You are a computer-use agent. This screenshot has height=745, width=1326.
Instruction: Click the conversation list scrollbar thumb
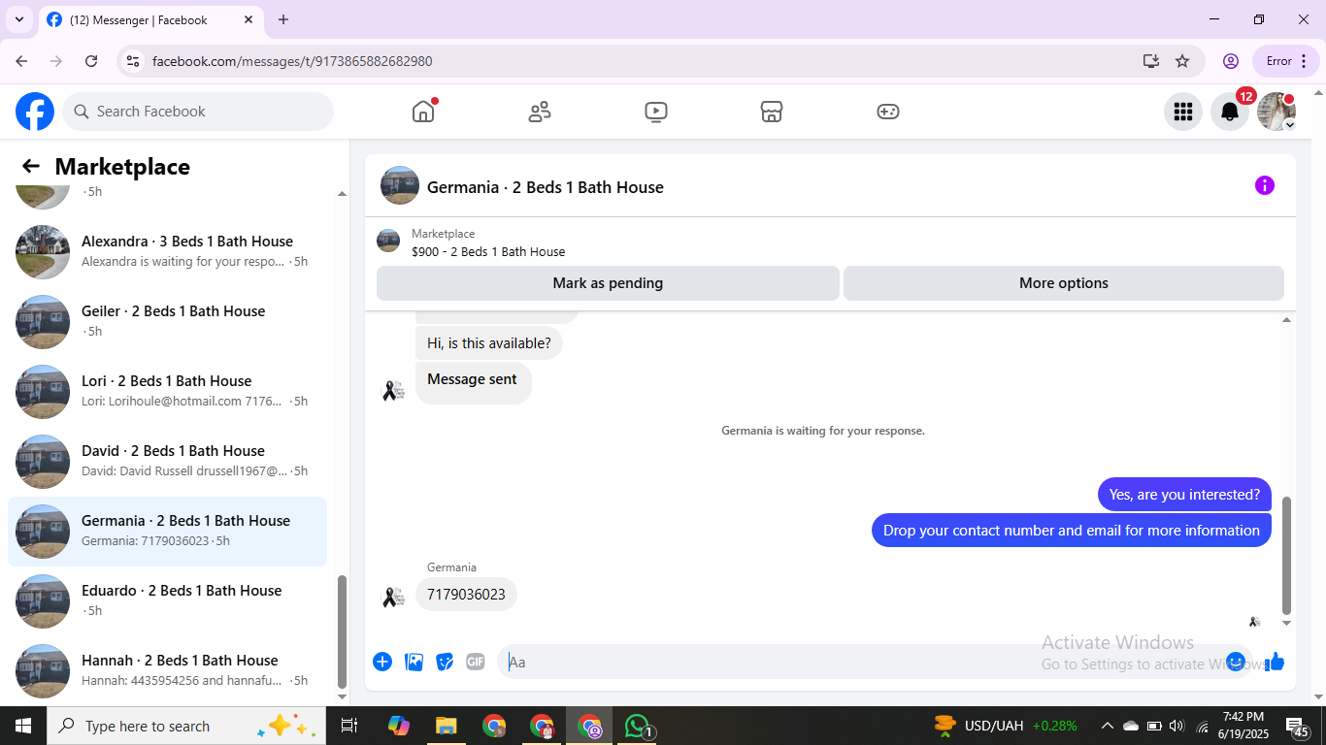pos(342,632)
